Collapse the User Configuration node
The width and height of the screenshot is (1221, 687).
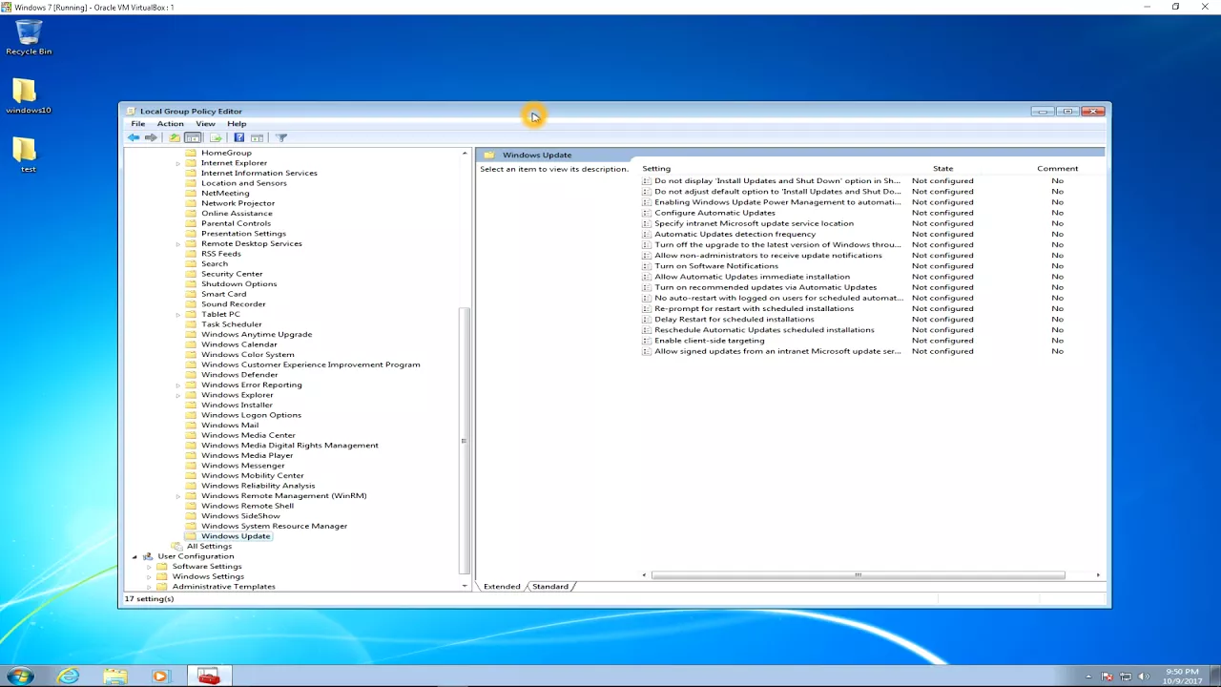pyautogui.click(x=135, y=556)
